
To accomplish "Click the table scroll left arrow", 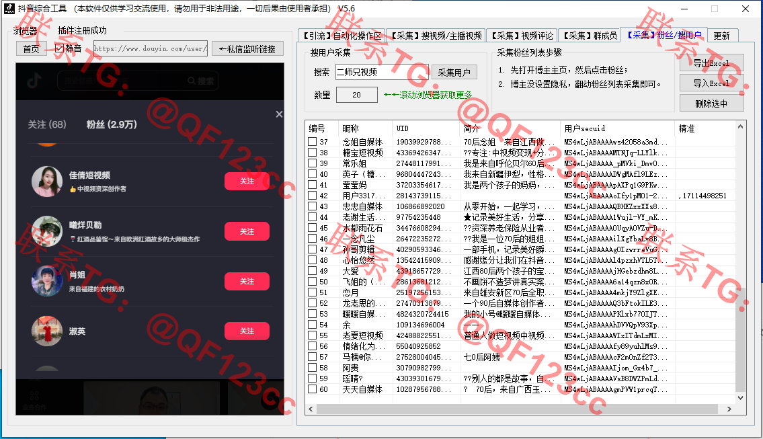I will pos(311,409).
